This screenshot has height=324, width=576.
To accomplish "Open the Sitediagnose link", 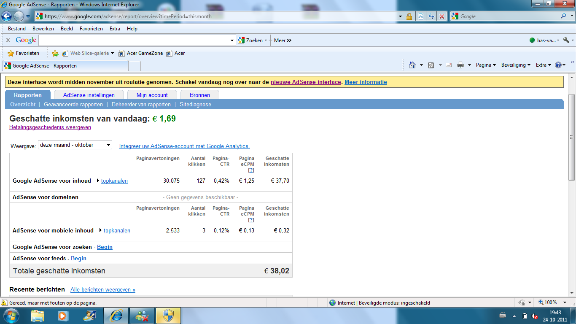I will coord(195,105).
